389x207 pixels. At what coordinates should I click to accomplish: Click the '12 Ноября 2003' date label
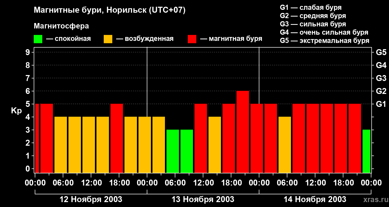click(91, 199)
